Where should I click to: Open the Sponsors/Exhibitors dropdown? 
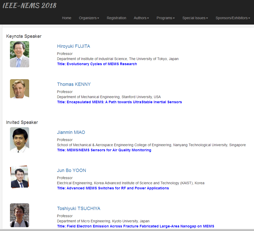pyautogui.click(x=233, y=18)
